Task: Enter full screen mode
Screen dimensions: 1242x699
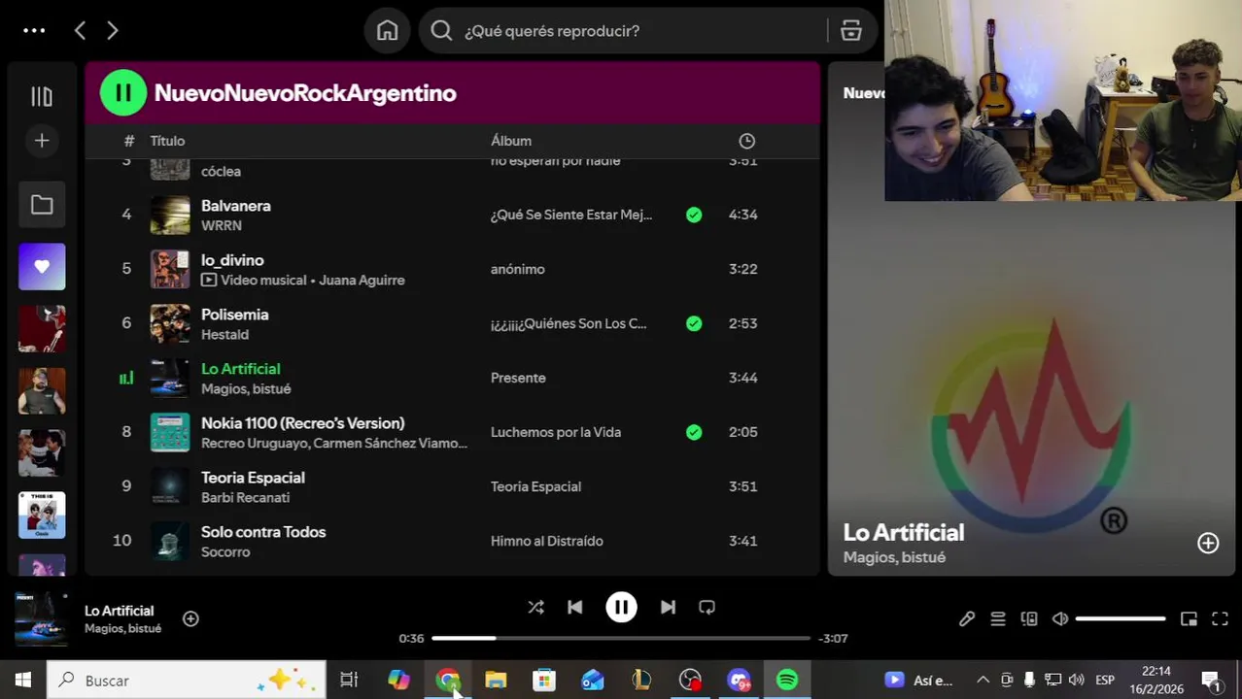Action: coord(1220,618)
